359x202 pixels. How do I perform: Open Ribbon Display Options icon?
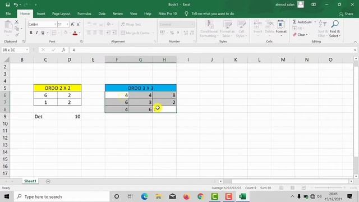point(314,4)
